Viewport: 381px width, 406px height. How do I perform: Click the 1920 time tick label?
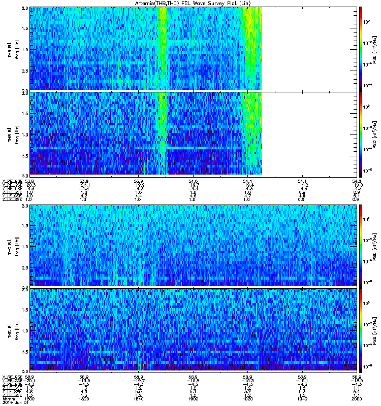pyautogui.click(x=247, y=399)
